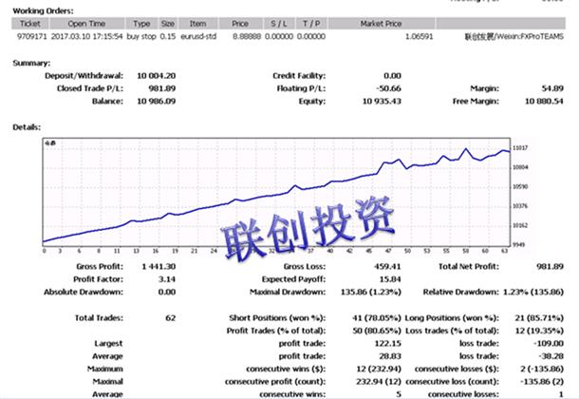Viewport: 579px width, 399px height.
Task: Click Profit Trades value 50 (80.65%)
Action: tap(377, 331)
